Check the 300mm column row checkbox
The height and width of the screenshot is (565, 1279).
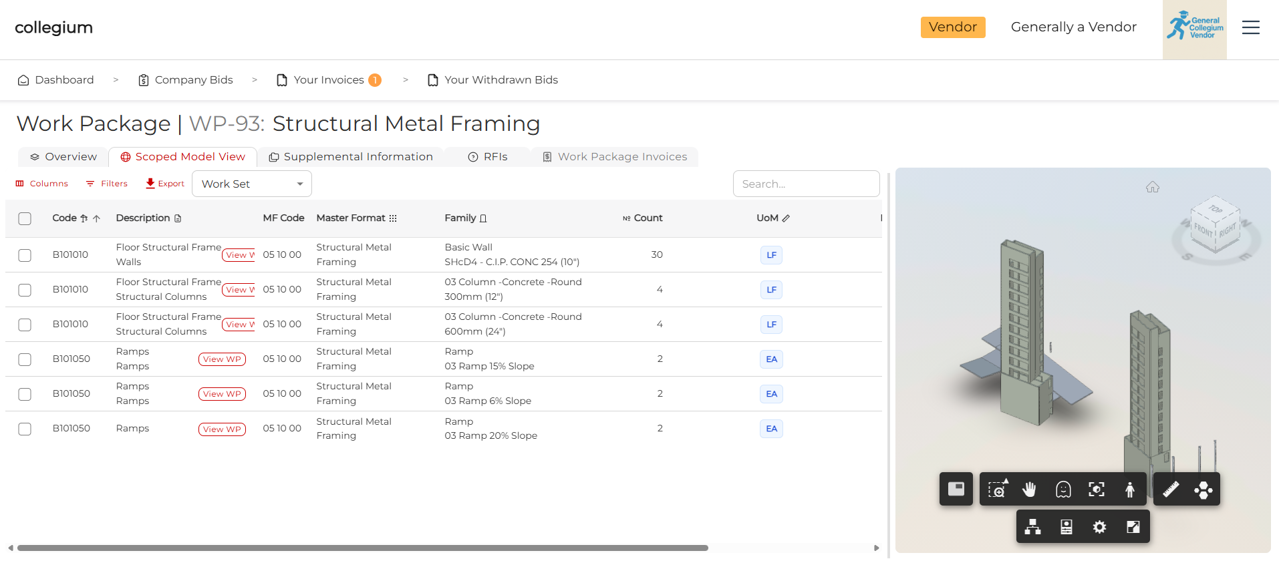click(25, 290)
